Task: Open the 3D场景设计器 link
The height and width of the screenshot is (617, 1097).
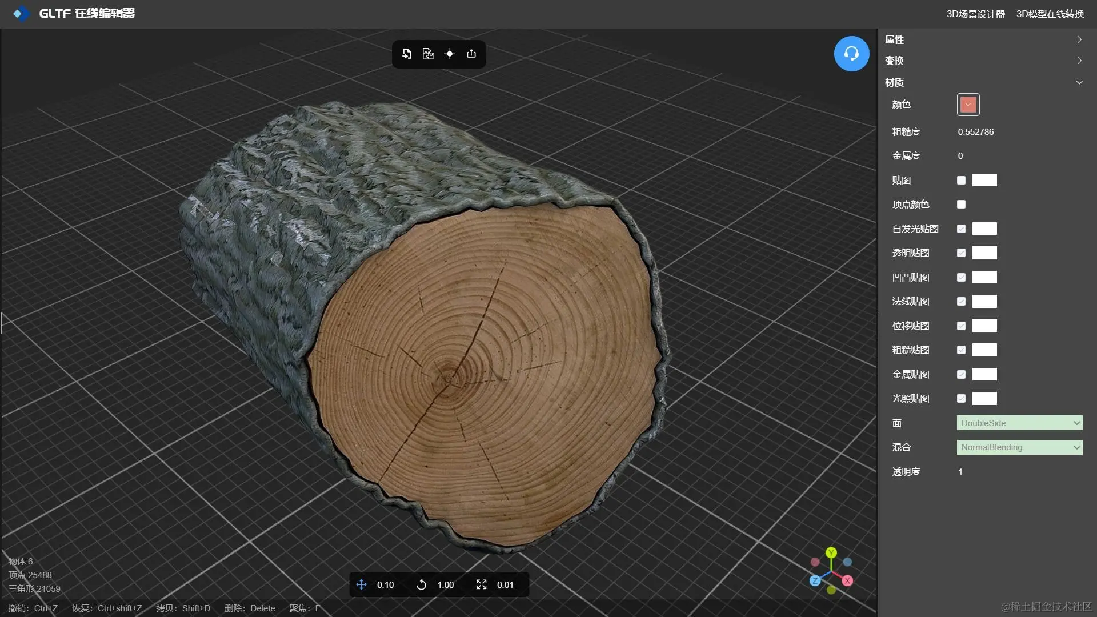Action: (975, 14)
